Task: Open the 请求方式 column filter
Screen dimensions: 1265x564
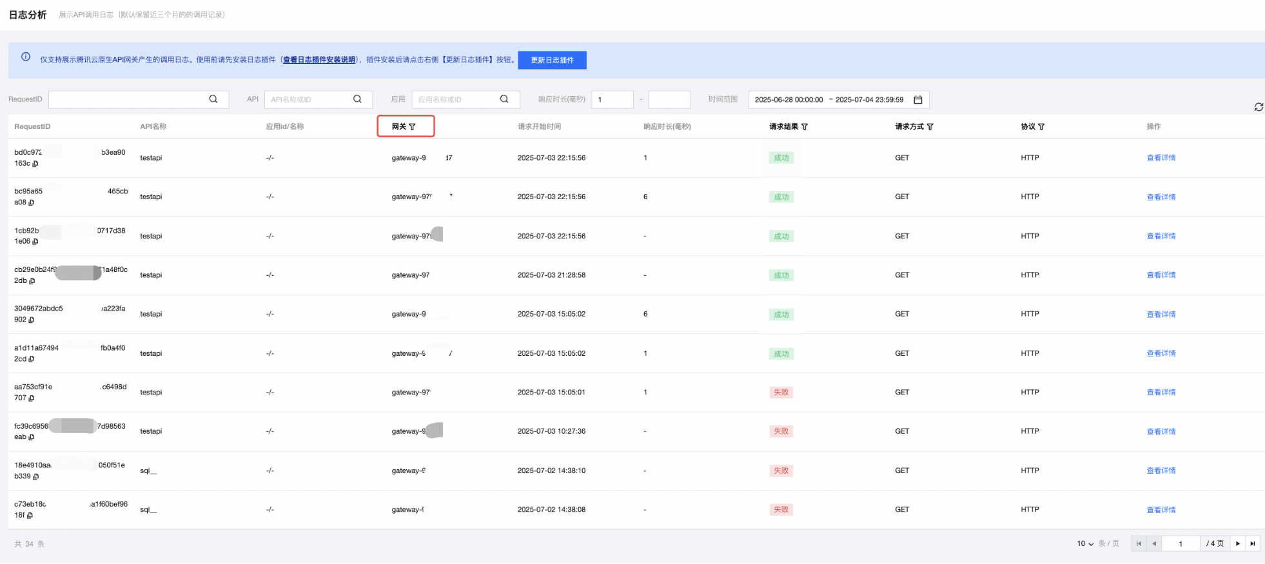Action: (930, 127)
